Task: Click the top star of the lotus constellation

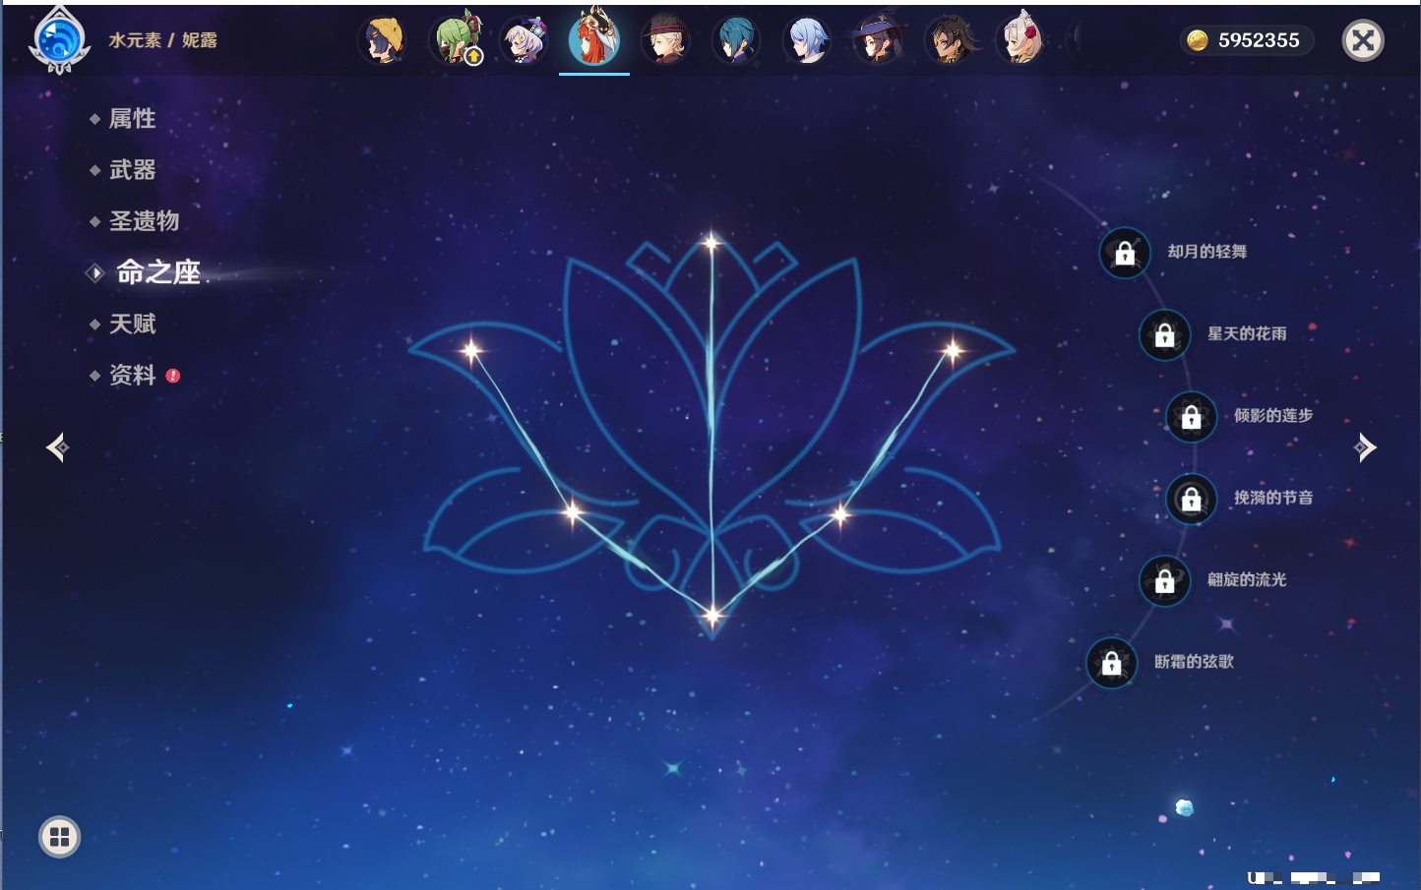Action: tap(711, 242)
